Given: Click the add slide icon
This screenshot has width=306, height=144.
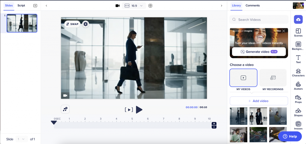Looking at the screenshot, I should (x=35, y=6).
